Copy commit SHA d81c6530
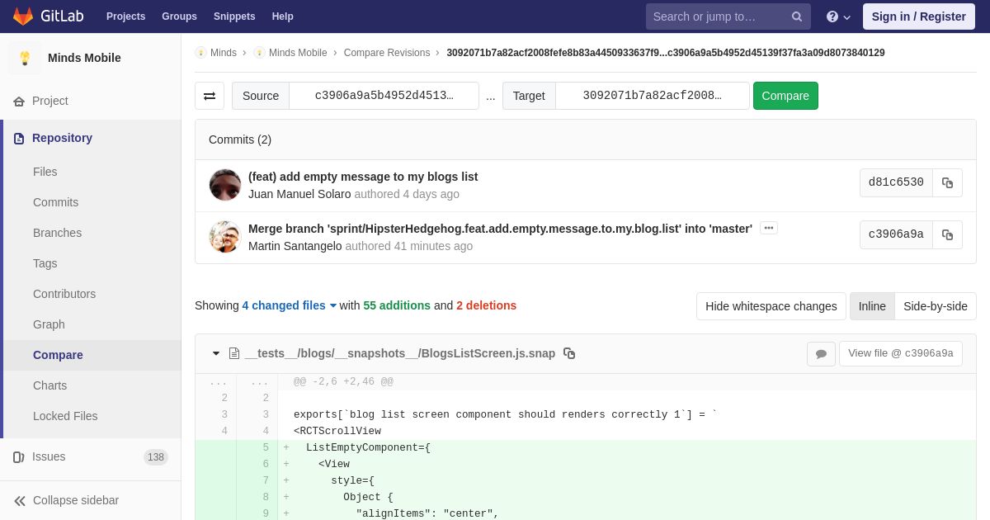 click(x=947, y=183)
